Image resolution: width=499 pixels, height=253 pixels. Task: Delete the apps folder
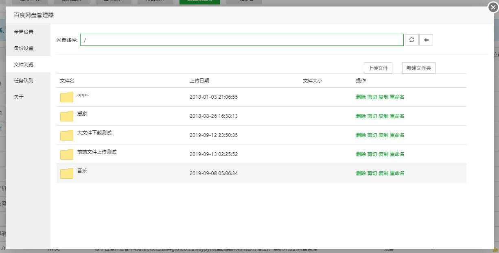tap(361, 97)
